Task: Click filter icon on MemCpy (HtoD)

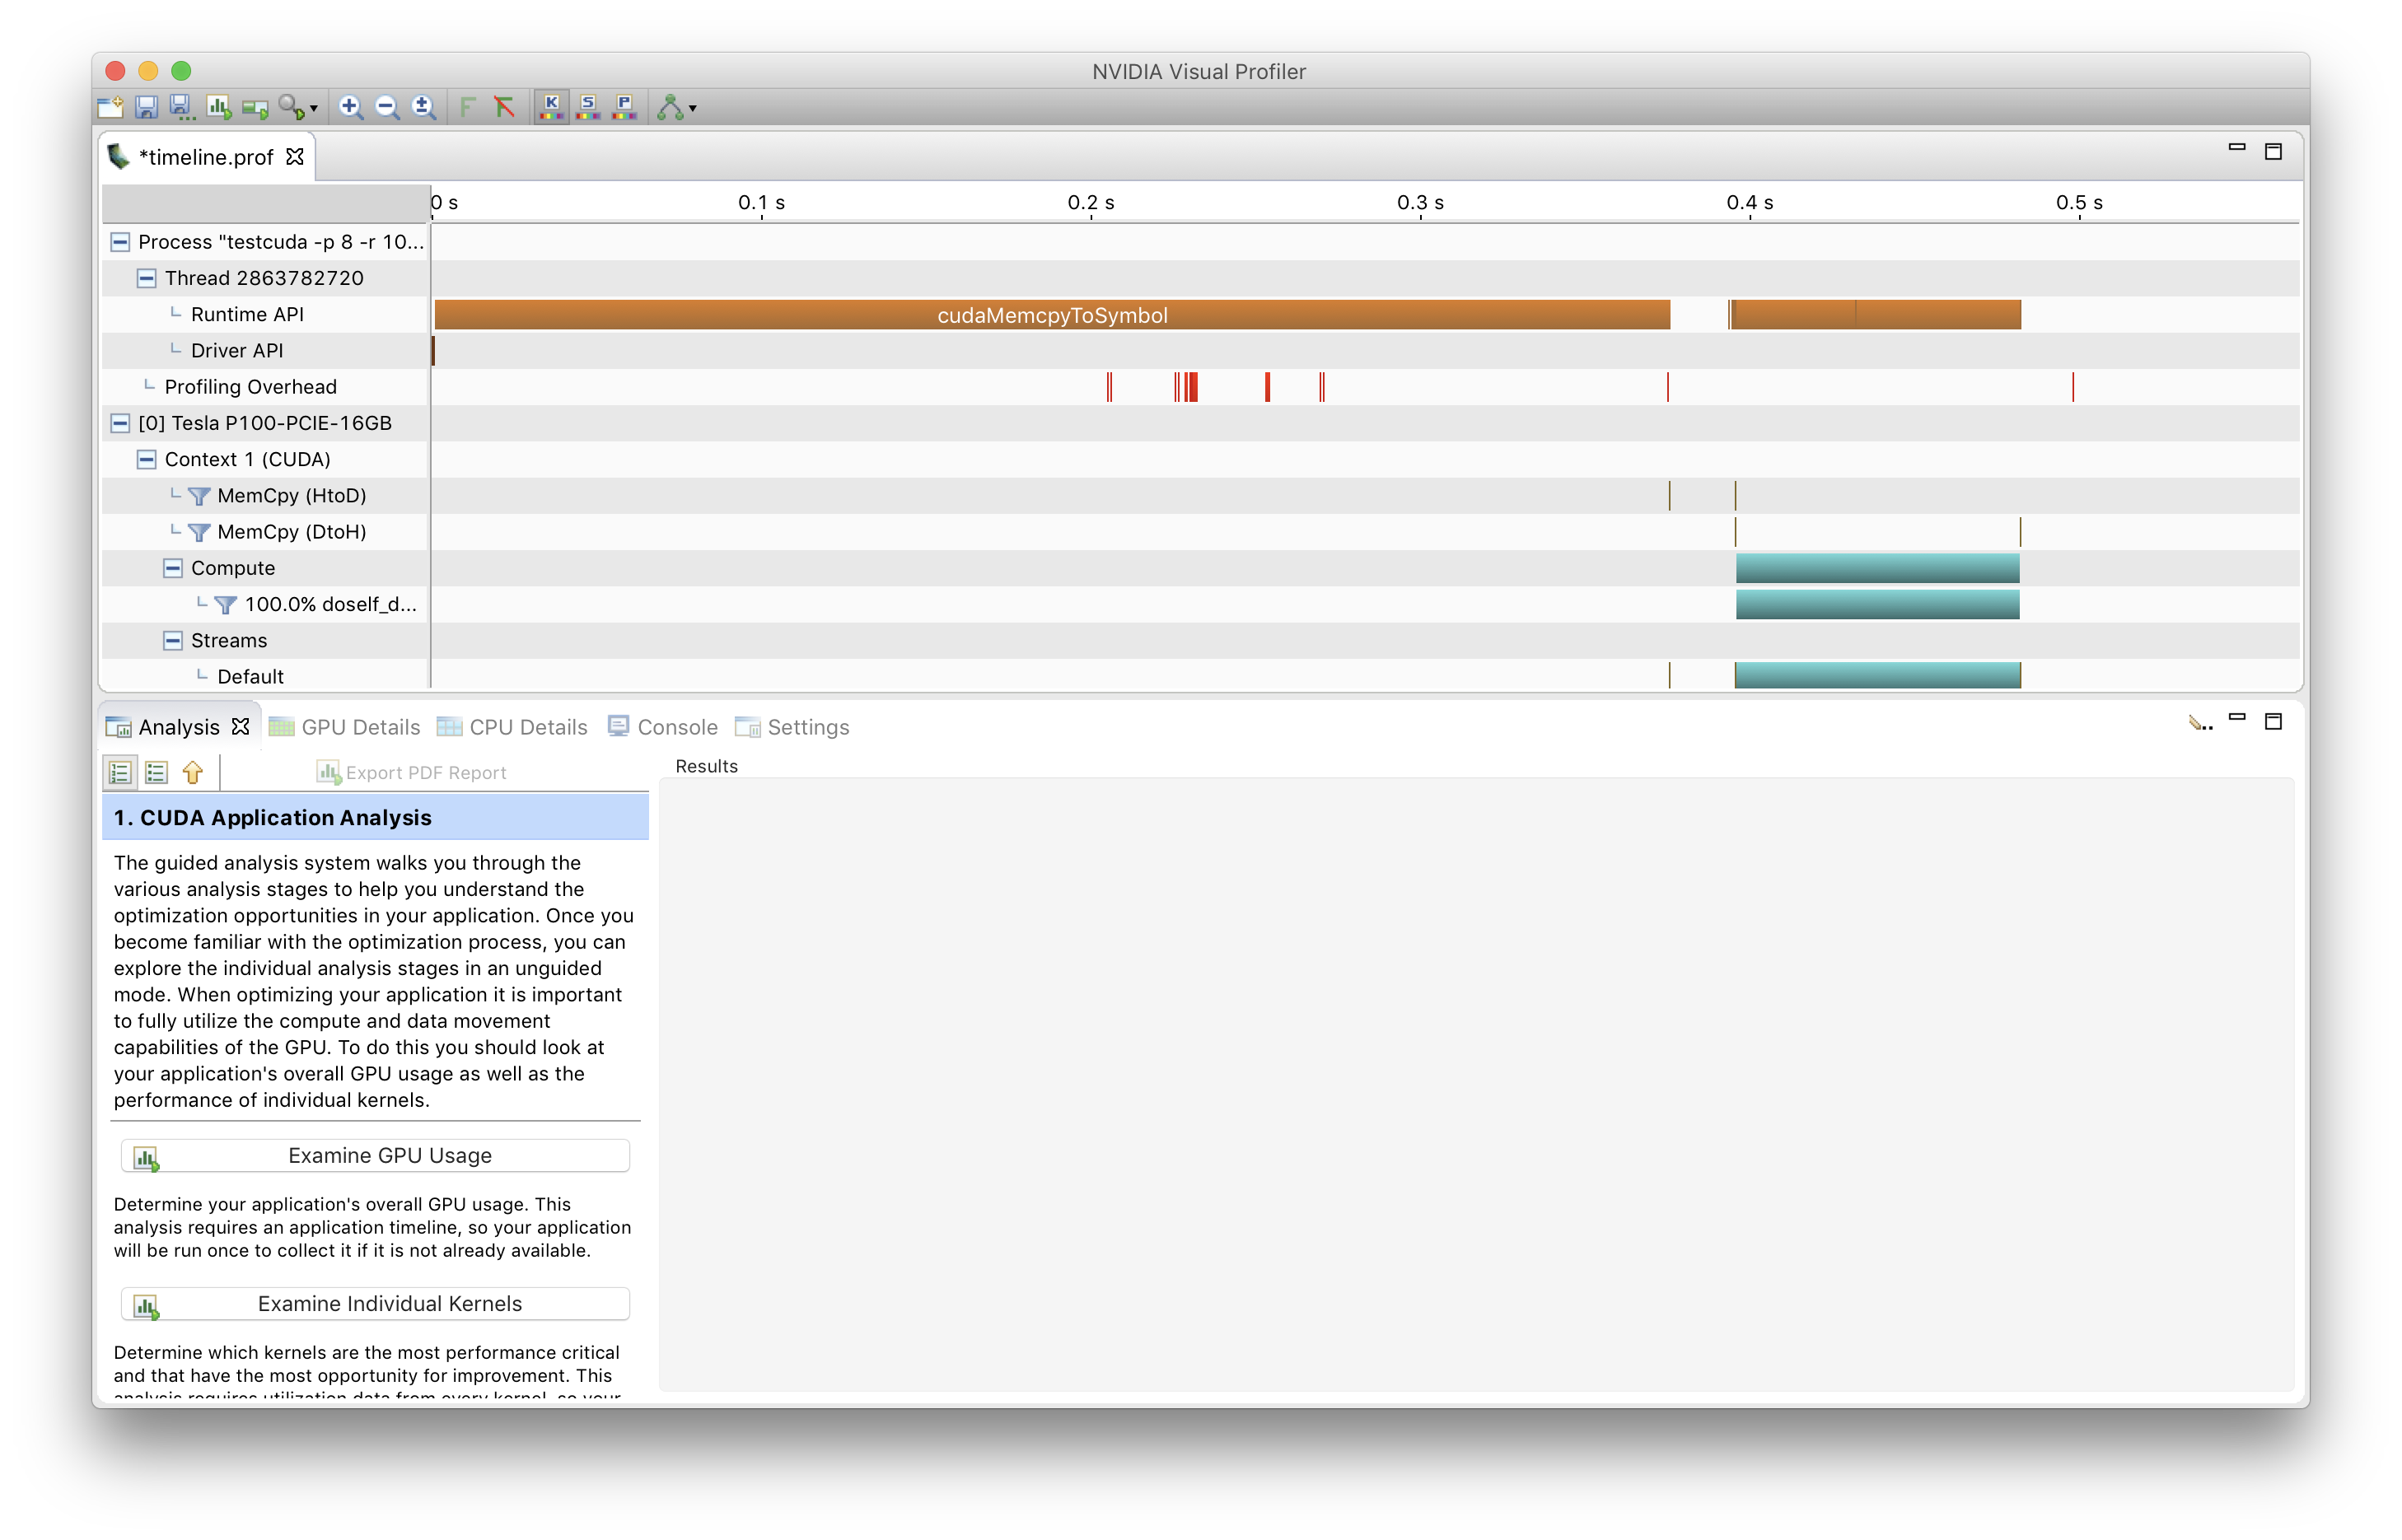Action: pyautogui.click(x=199, y=496)
